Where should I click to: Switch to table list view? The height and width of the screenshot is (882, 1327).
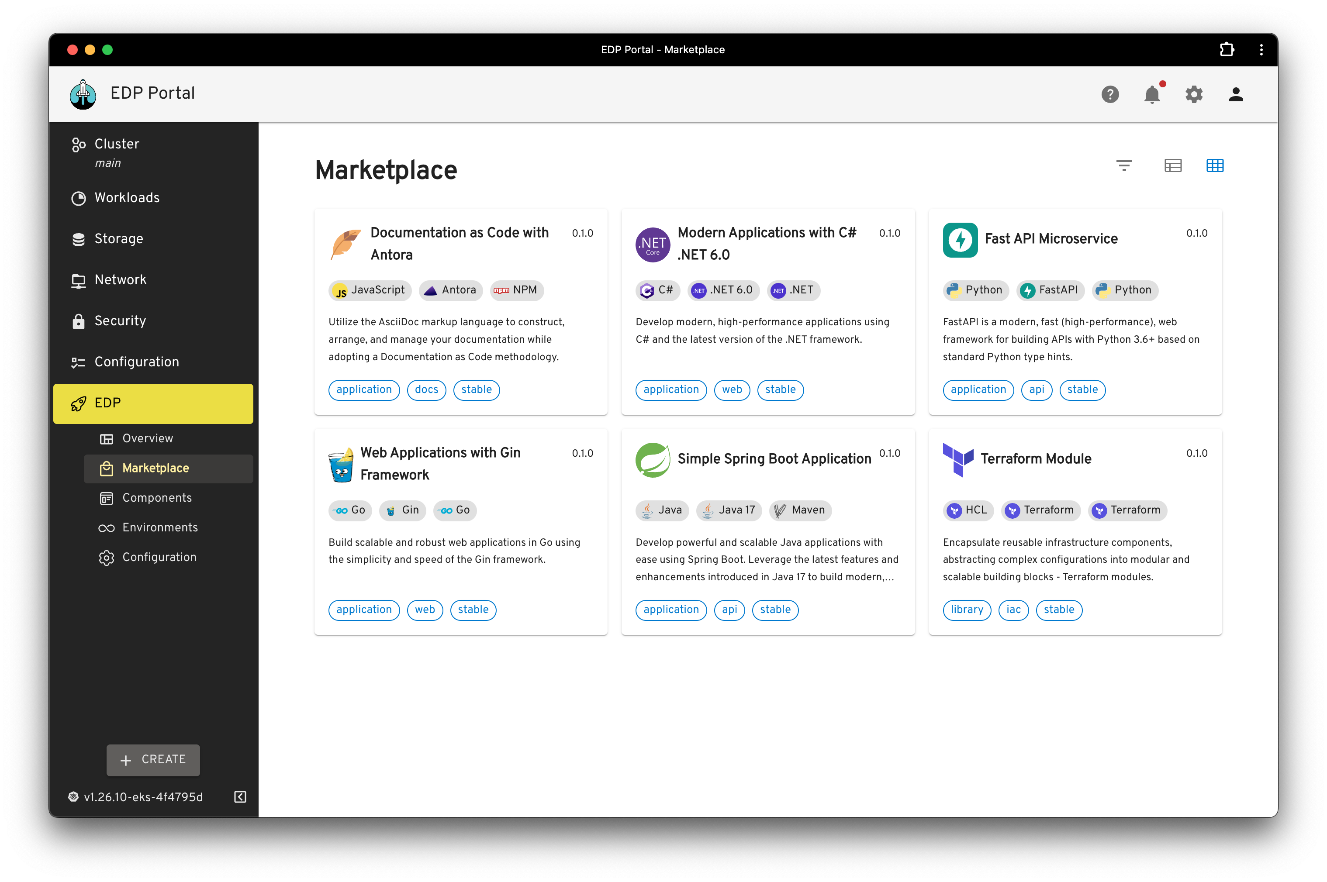(1173, 165)
